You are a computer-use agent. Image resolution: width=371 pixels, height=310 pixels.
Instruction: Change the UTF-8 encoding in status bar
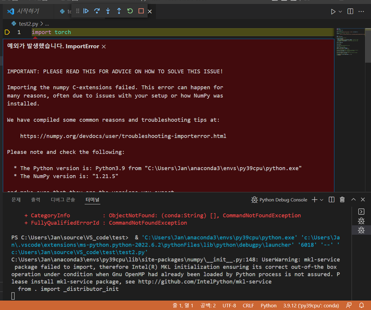(x=229, y=306)
